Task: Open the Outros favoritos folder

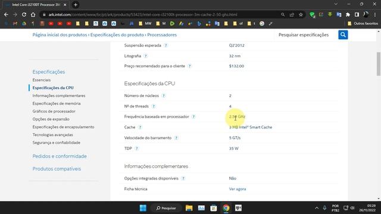Action: click(363, 24)
